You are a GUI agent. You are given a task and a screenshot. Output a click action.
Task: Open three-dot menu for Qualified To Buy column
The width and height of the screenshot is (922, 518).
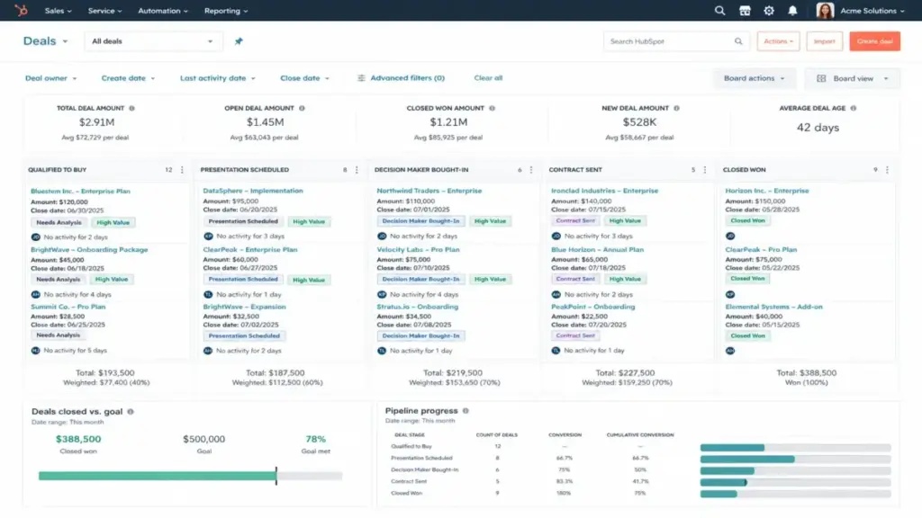182,170
